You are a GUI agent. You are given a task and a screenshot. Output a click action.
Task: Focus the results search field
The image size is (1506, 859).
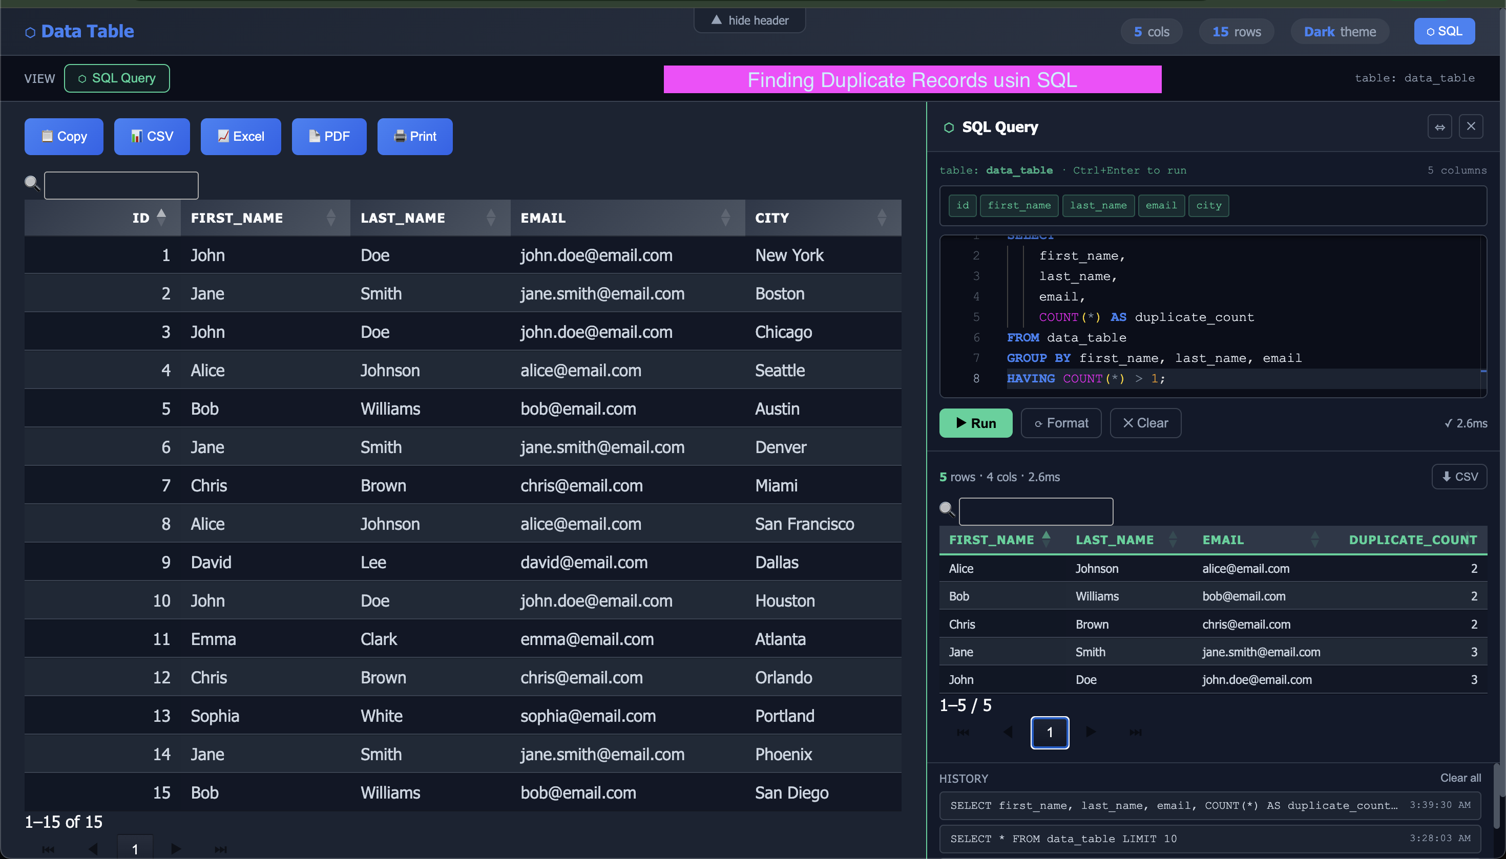pyautogui.click(x=1035, y=511)
